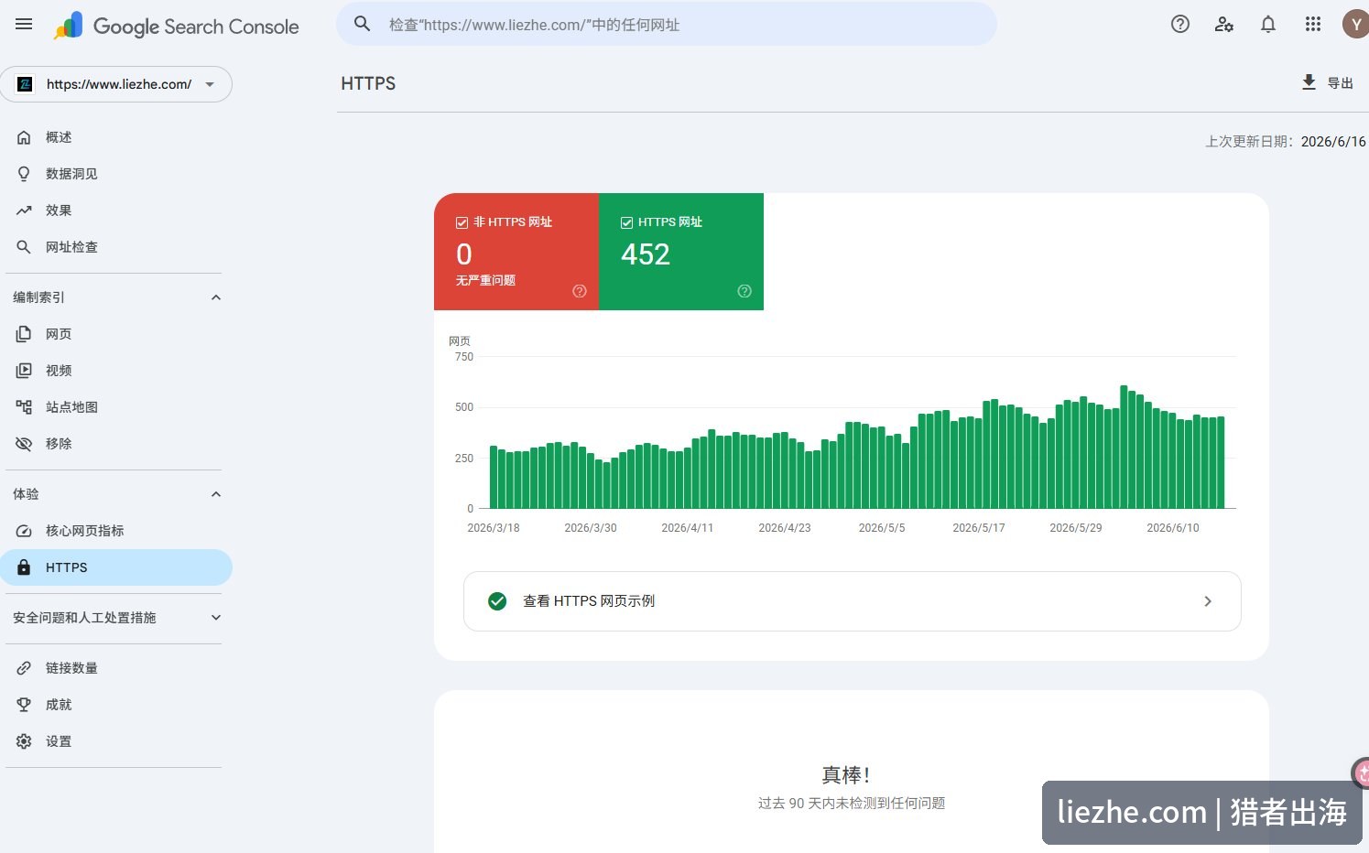Screen dimensions: 1369x853
Task: Open the property selector dropdown
Action: (116, 84)
